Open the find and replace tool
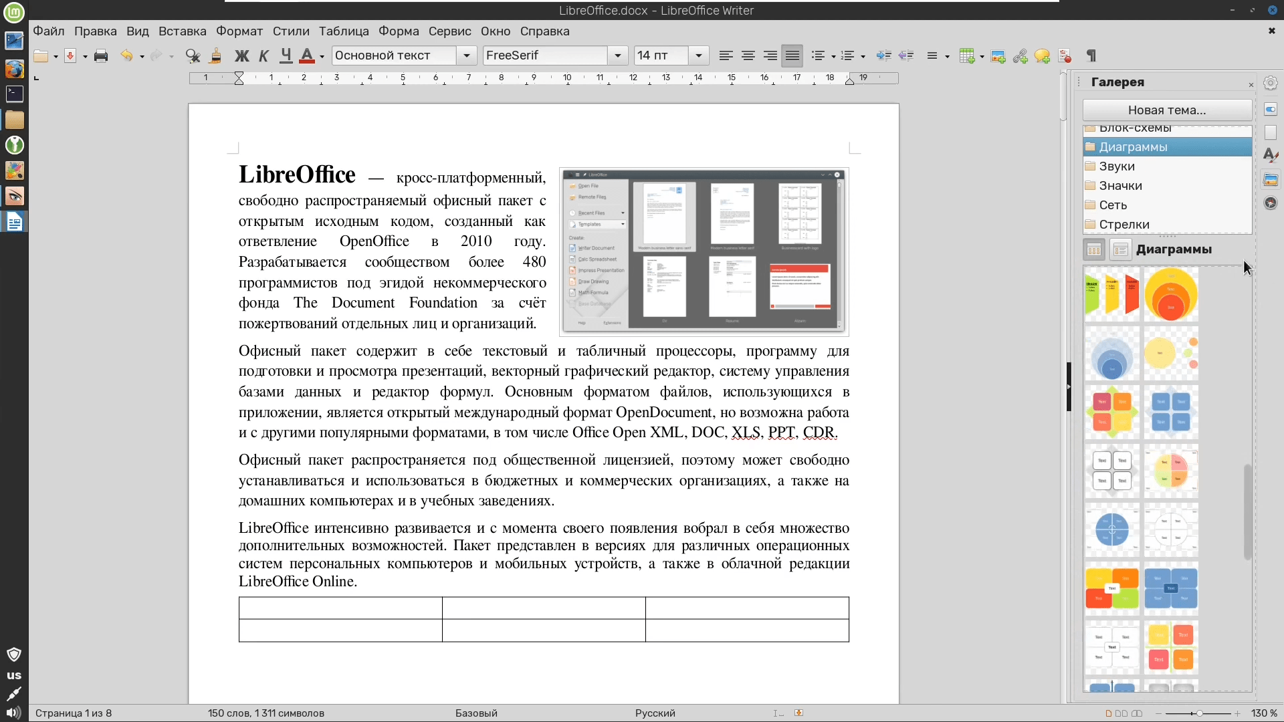 193,56
